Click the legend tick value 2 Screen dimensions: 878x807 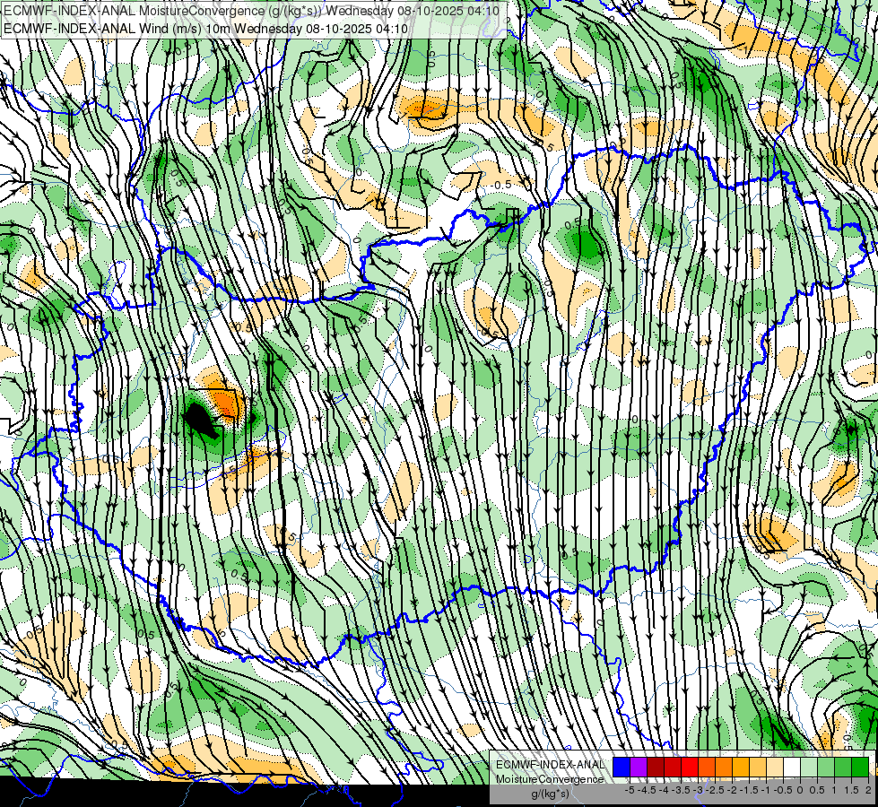[x=868, y=790]
